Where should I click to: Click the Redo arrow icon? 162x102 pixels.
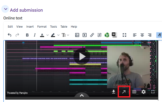click(x=17, y=35)
